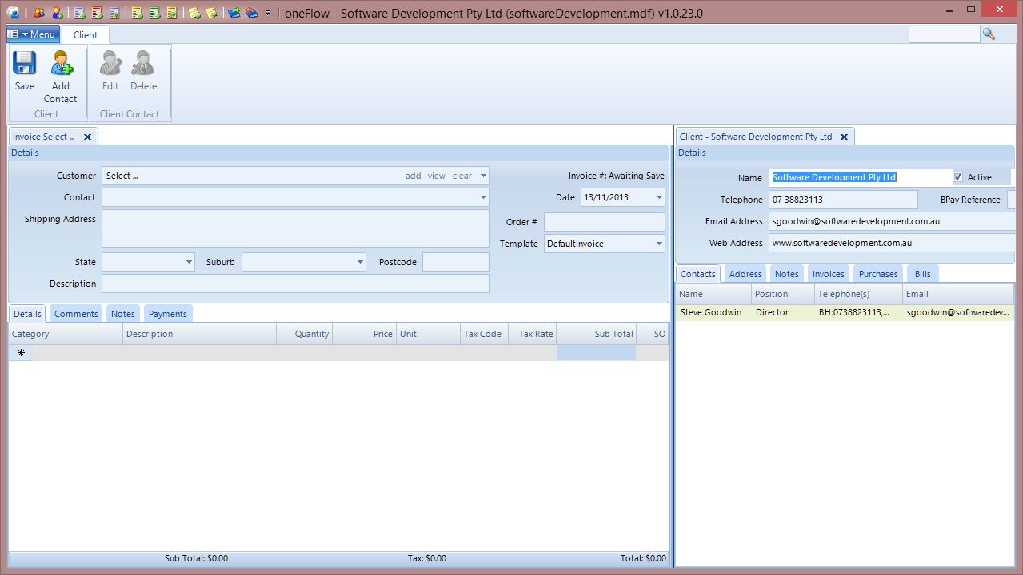The width and height of the screenshot is (1023, 575).
Task: Click the yellow sticky note with checkmark icon
Action: pyautogui.click(x=212, y=13)
